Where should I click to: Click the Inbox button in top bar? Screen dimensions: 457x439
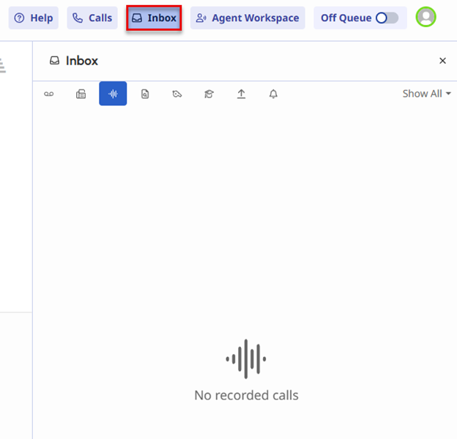154,18
